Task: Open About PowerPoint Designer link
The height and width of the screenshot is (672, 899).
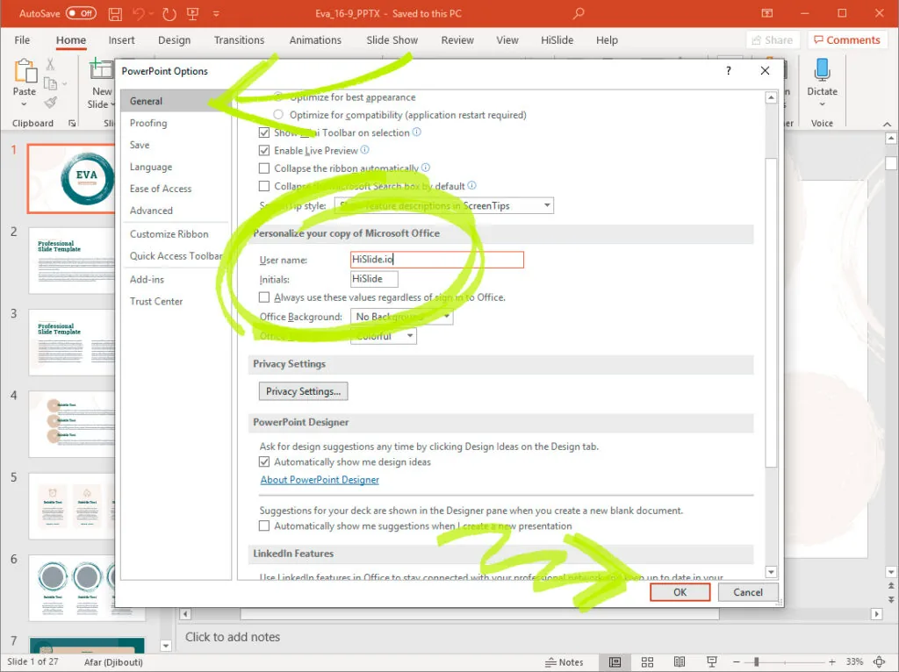Action: (320, 480)
